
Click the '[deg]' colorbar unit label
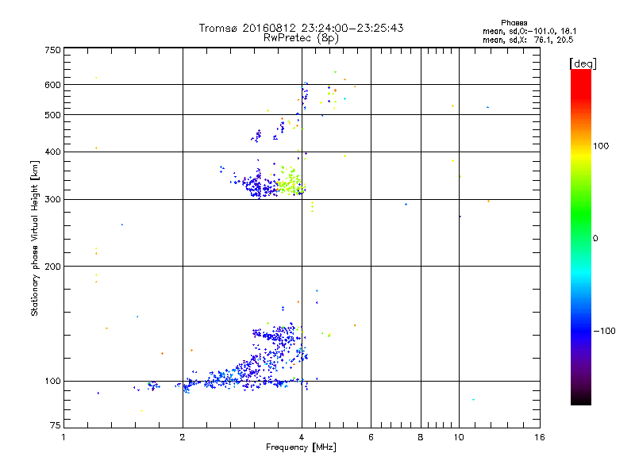(583, 63)
